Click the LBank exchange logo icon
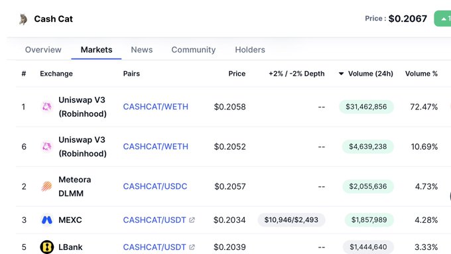 47,247
